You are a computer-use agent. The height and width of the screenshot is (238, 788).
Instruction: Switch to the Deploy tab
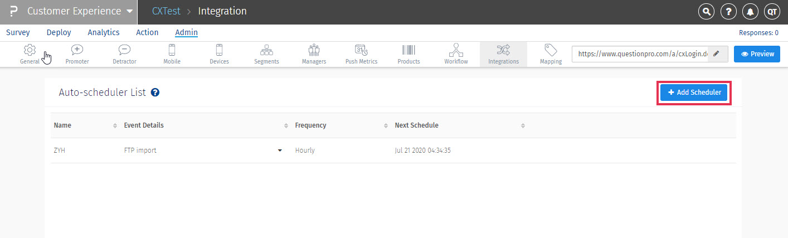tap(59, 32)
